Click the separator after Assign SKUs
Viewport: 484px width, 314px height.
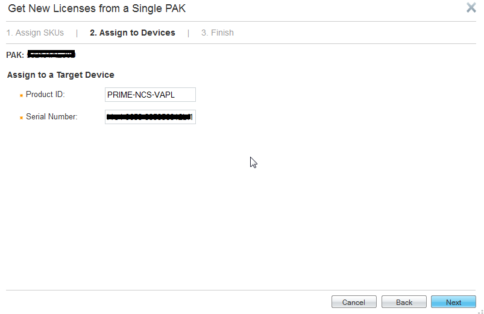click(x=77, y=33)
